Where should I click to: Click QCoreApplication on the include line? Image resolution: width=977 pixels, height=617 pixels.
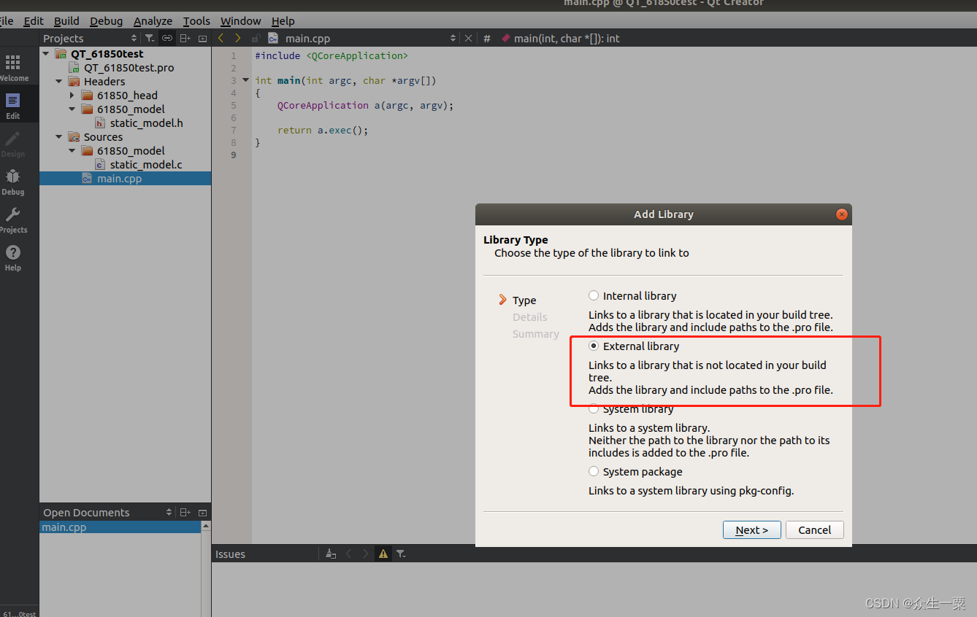point(356,55)
